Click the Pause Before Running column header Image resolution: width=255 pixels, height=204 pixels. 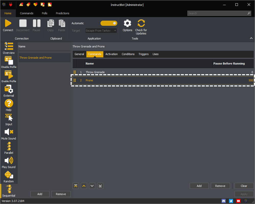tap(233, 63)
